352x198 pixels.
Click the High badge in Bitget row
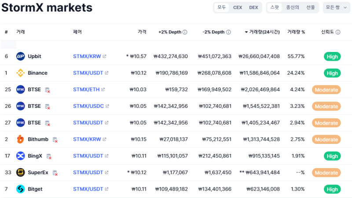[x=332, y=190]
